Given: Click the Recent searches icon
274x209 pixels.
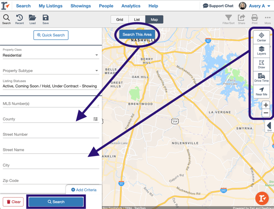Looking at the screenshot, I should click(19, 19).
